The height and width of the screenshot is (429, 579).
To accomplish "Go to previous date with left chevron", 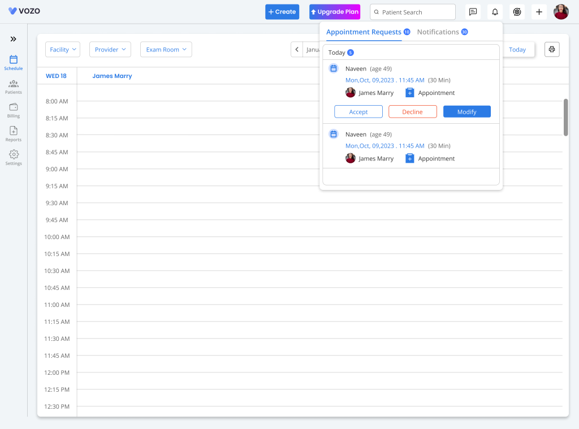I will [297, 50].
